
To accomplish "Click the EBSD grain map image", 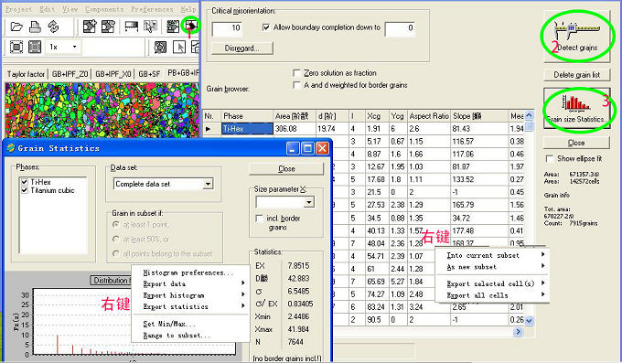I will pos(102,110).
